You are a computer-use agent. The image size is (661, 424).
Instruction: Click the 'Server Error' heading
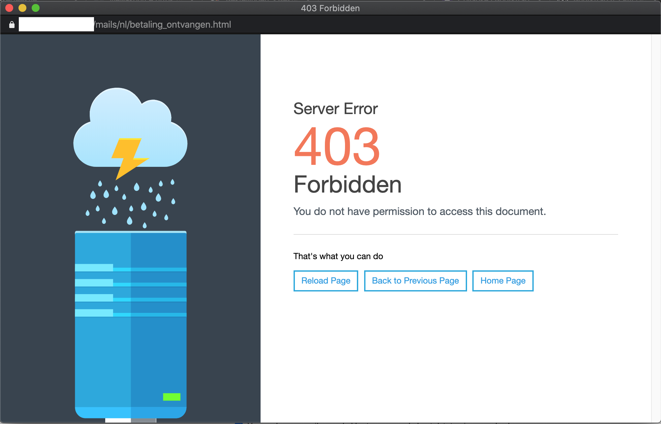(335, 109)
